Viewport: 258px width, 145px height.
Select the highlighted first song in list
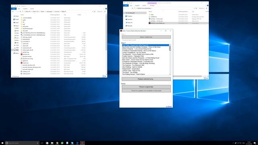146,45
